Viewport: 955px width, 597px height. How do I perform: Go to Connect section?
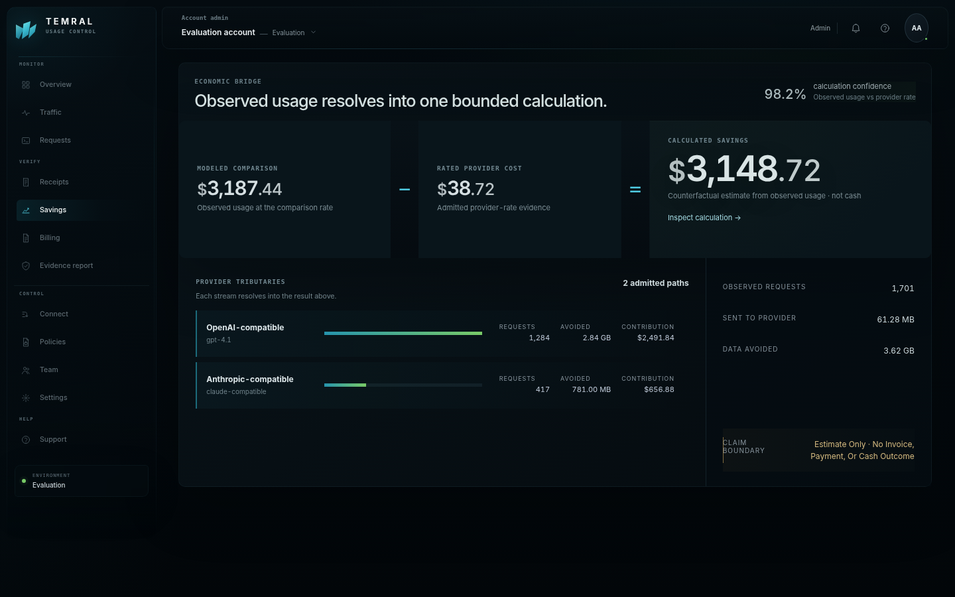pos(82,314)
